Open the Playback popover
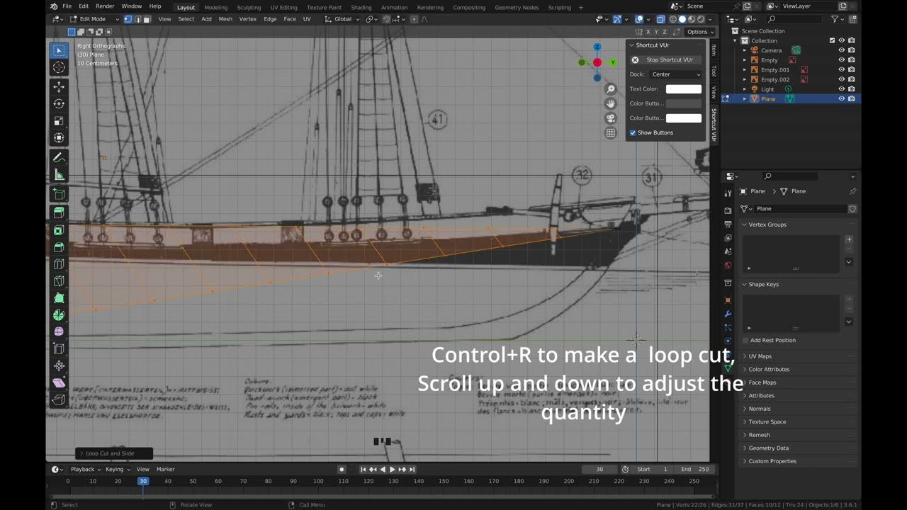 (85, 469)
